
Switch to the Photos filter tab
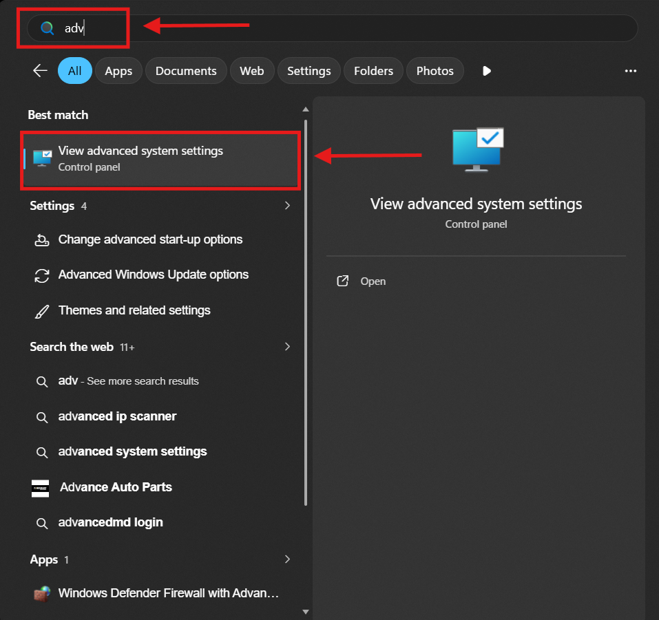(x=435, y=71)
